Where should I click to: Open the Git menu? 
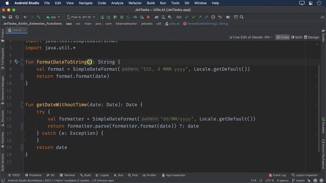tap(187, 3)
